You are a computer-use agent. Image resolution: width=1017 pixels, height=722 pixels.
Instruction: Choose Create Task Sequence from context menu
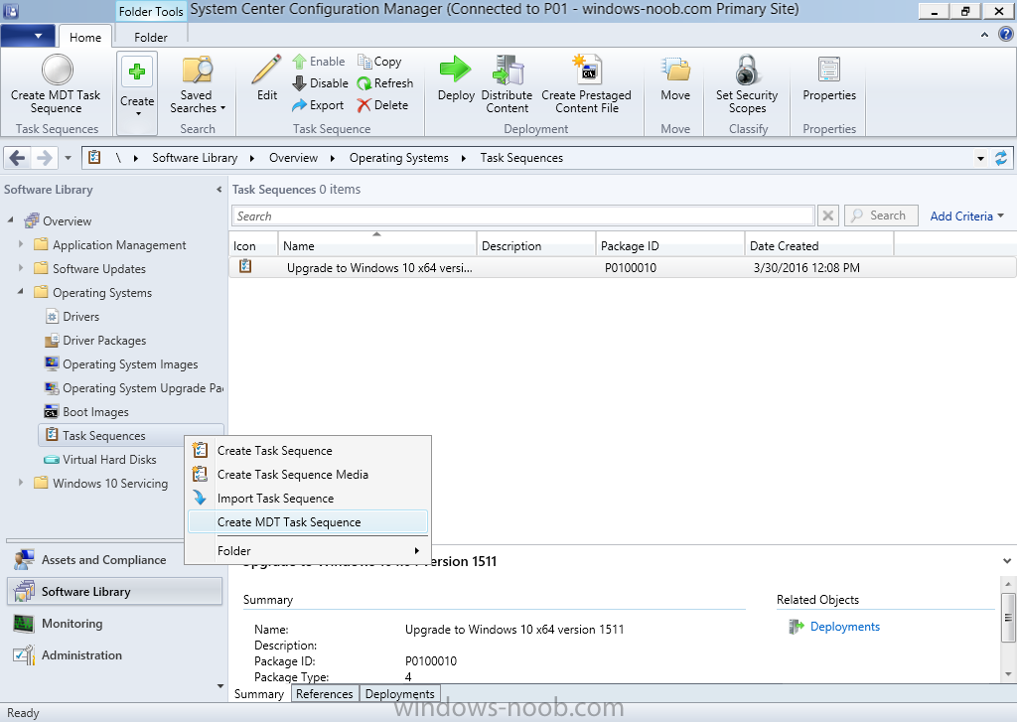[x=308, y=451]
